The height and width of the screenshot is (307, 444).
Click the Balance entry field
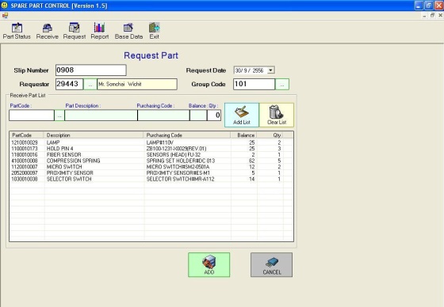click(x=198, y=116)
